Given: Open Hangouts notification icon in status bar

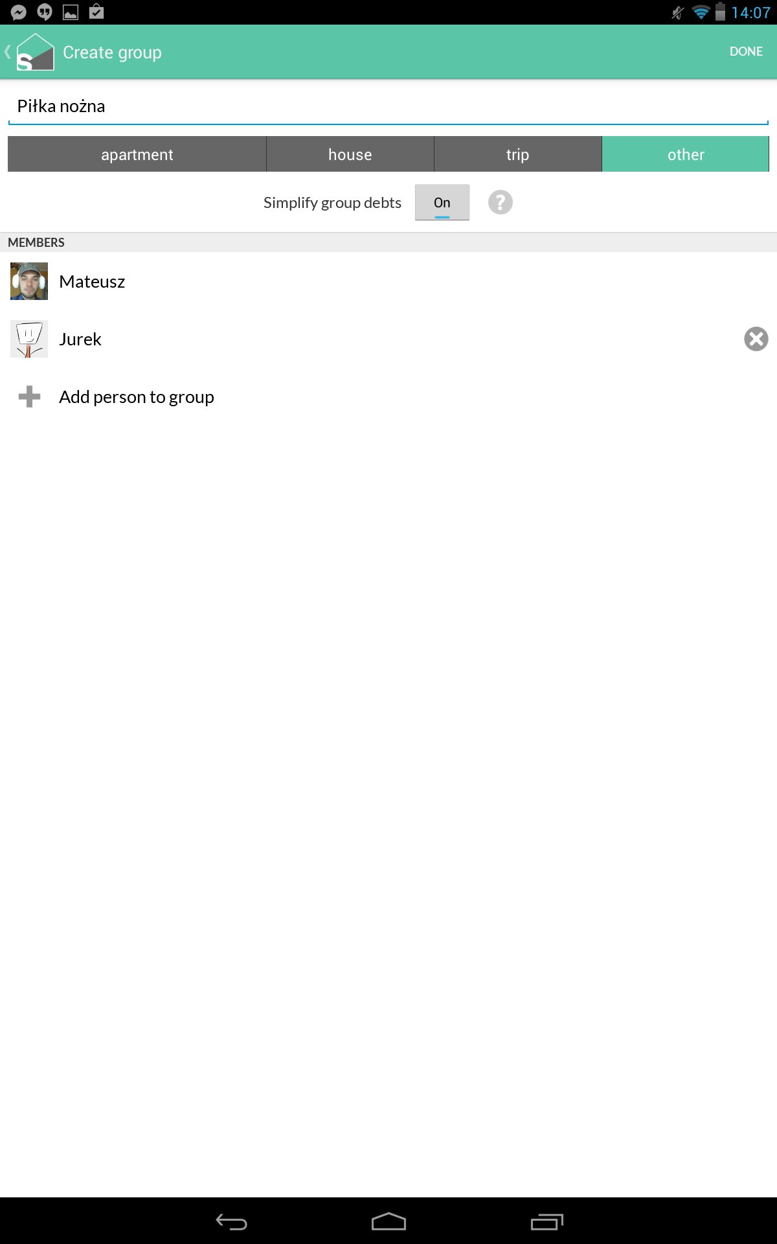Looking at the screenshot, I should pyautogui.click(x=45, y=12).
